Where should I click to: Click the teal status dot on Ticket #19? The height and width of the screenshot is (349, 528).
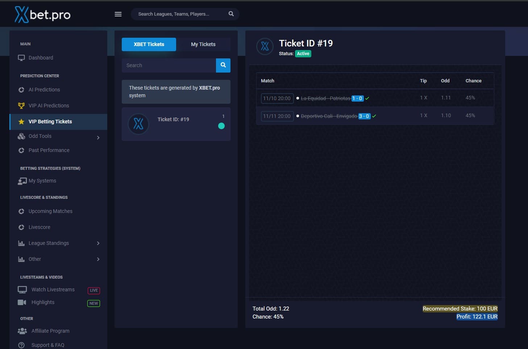click(x=221, y=126)
